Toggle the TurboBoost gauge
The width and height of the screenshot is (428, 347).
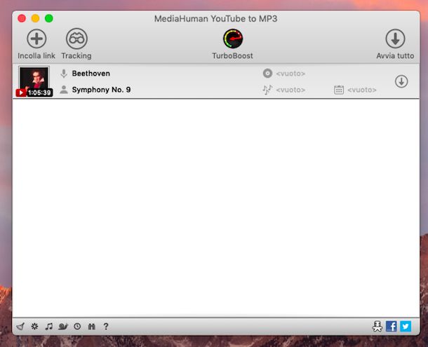click(x=233, y=39)
